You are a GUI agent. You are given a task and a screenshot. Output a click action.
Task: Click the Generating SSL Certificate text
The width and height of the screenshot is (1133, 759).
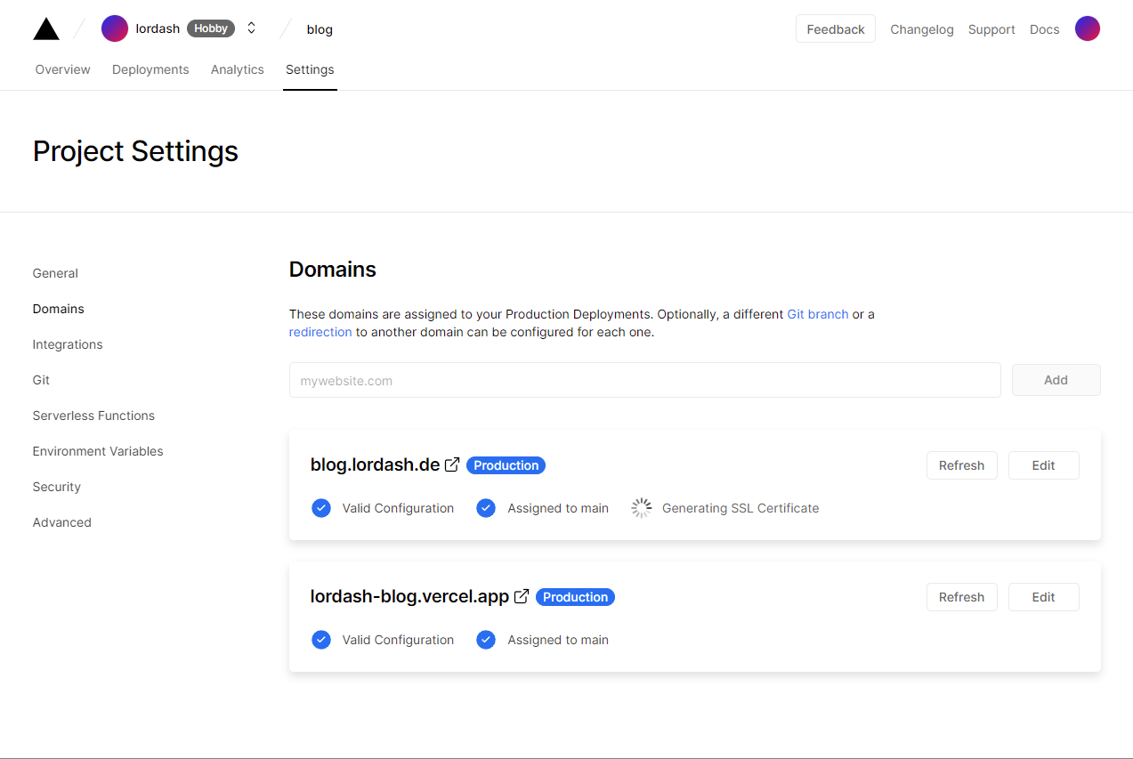coord(740,508)
